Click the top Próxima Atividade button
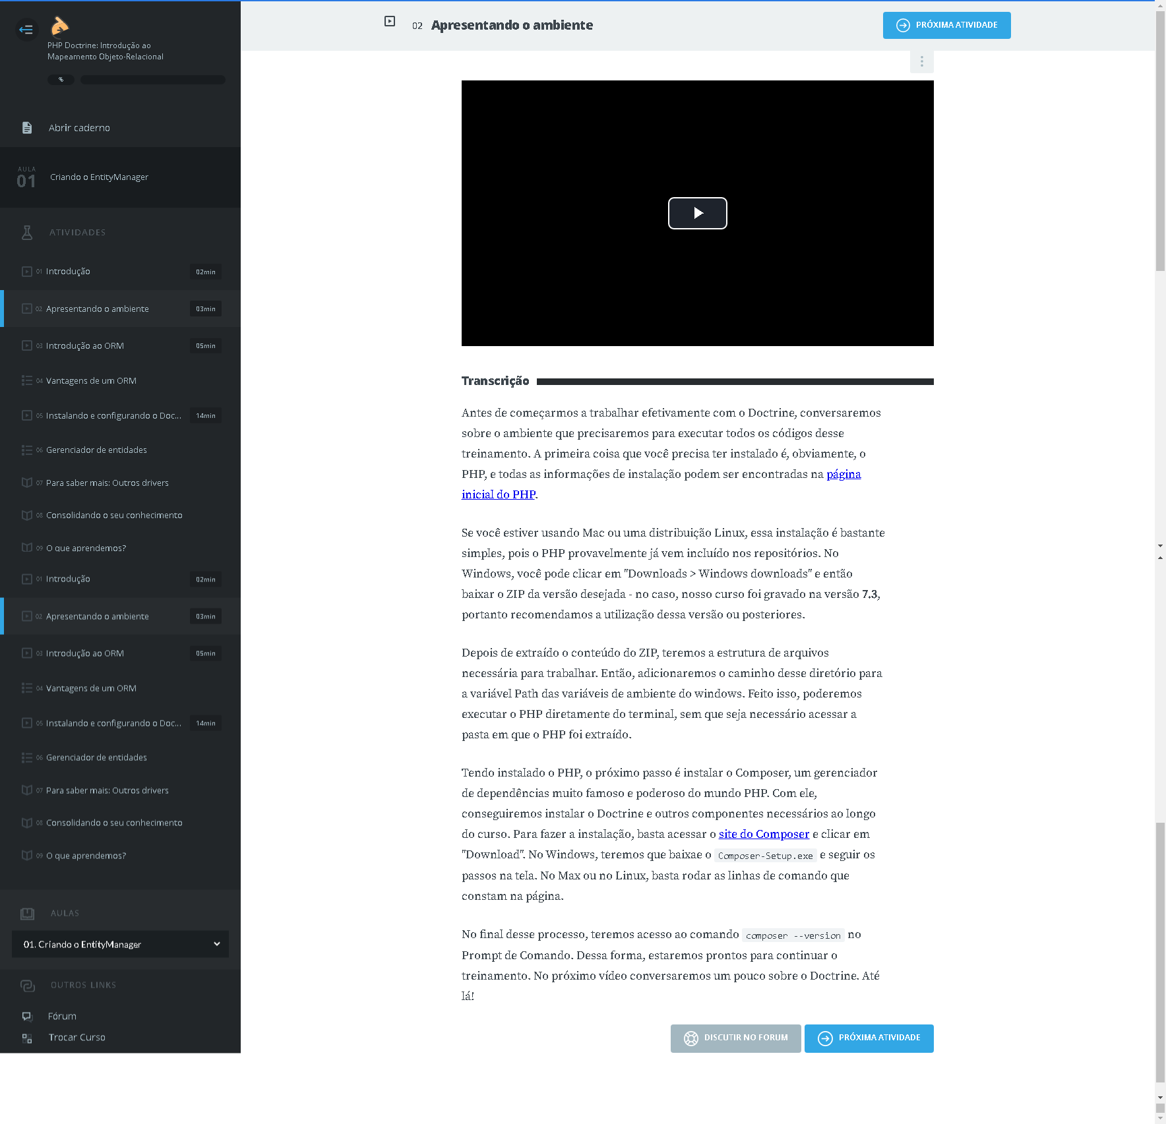1166x1124 pixels. (x=946, y=25)
